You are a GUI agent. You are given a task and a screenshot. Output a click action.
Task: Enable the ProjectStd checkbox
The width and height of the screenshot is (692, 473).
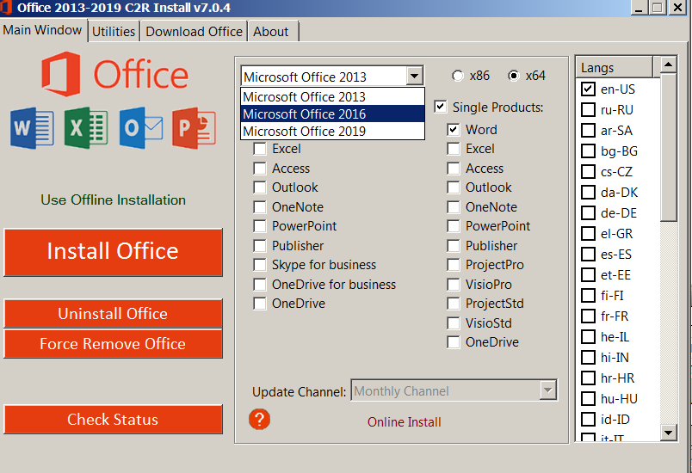point(454,304)
